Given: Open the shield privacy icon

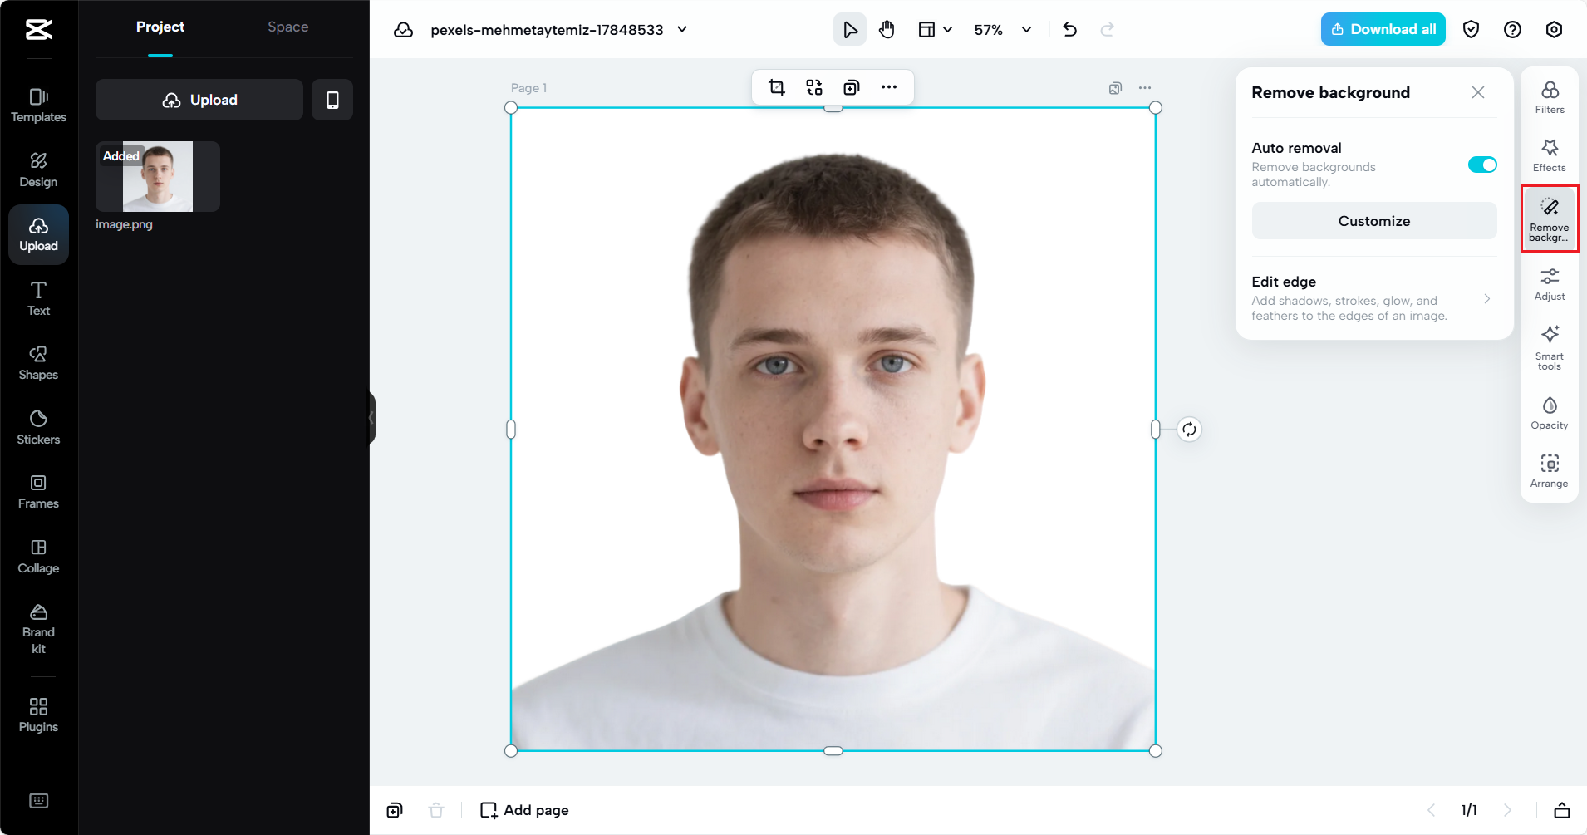Looking at the screenshot, I should coord(1471,30).
